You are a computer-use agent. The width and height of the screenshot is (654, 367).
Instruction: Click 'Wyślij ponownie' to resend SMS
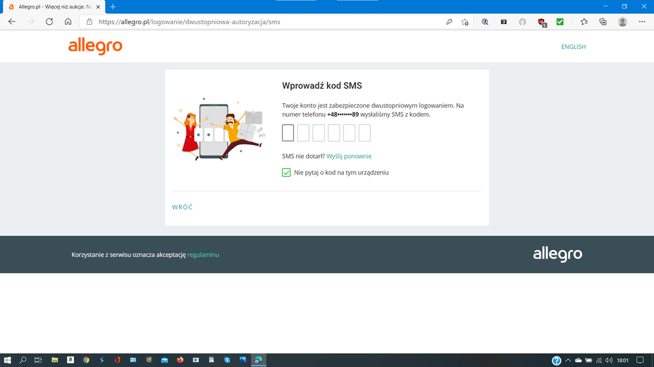click(x=349, y=156)
